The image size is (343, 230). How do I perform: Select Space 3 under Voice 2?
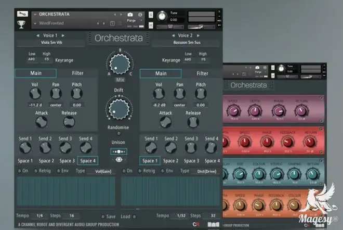click(x=191, y=161)
